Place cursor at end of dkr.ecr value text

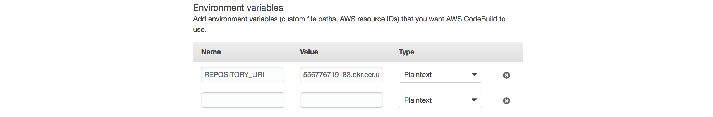coord(380,75)
